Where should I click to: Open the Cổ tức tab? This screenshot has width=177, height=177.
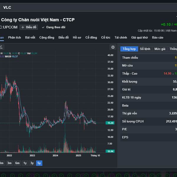point(106,37)
